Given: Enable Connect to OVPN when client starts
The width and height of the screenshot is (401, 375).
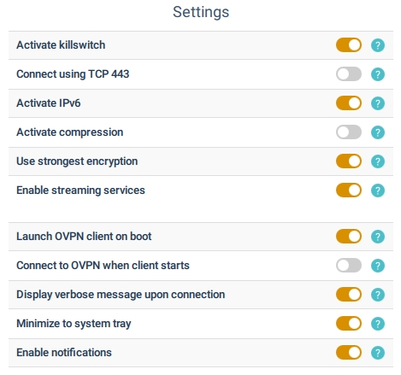Looking at the screenshot, I should [x=349, y=266].
